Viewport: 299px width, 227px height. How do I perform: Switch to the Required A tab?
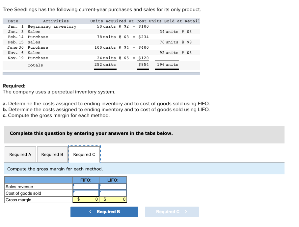coord(20,154)
